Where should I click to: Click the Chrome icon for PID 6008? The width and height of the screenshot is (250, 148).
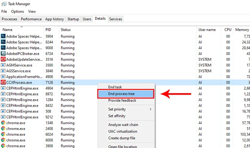coord(3,140)
